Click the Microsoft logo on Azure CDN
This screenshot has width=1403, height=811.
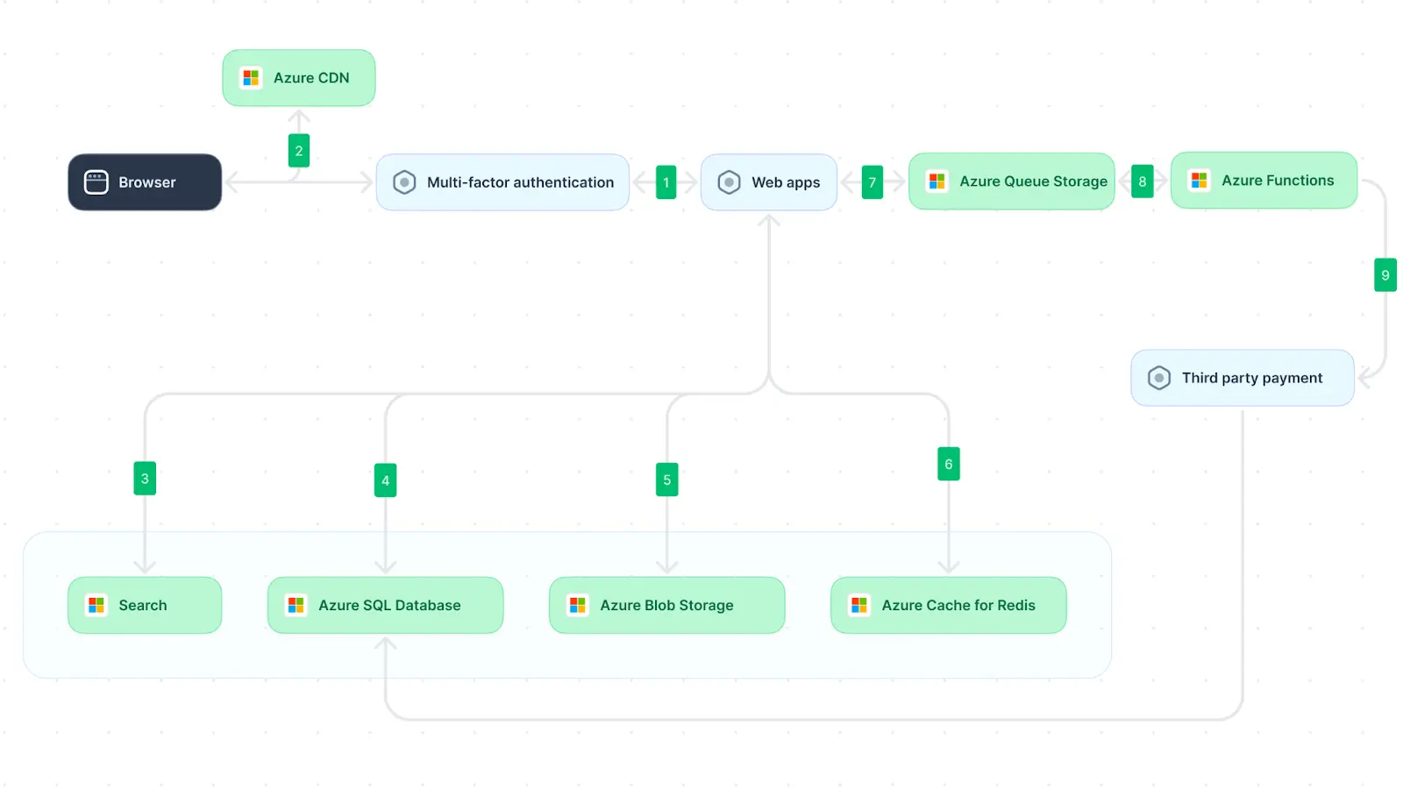click(x=251, y=78)
